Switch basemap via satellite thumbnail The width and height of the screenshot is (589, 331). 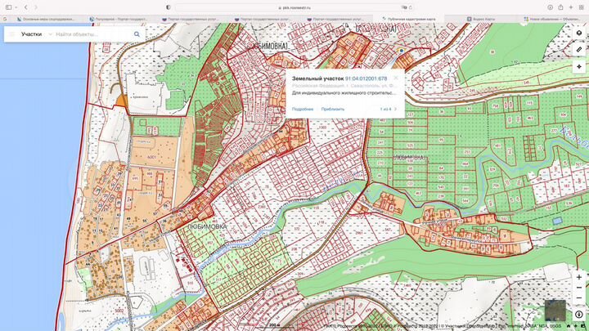(555, 310)
